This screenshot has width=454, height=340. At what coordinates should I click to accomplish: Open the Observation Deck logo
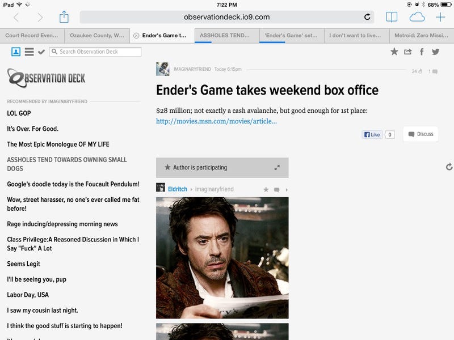(x=46, y=78)
